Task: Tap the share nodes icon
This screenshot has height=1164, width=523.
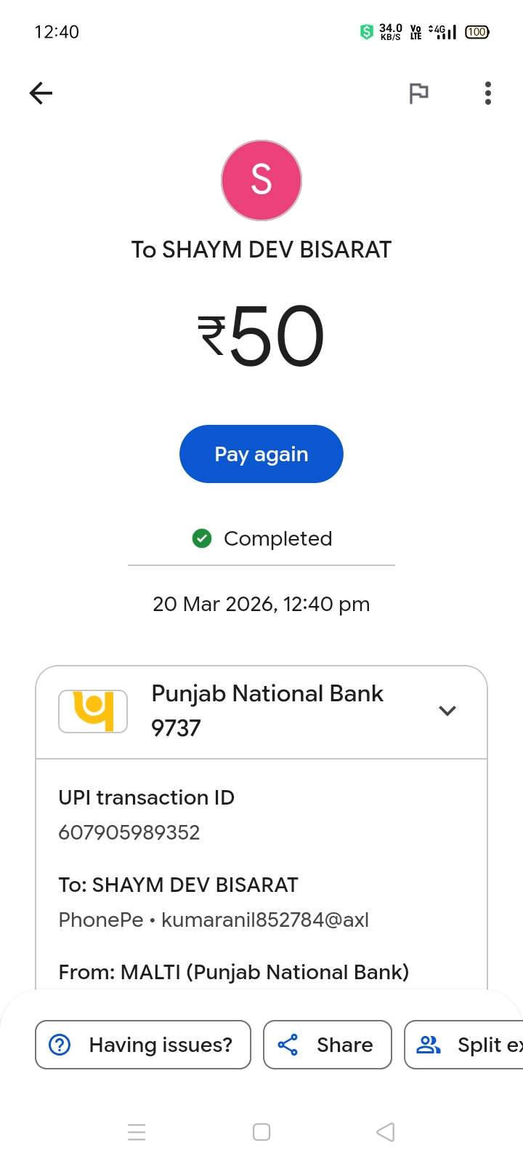Action: click(288, 1045)
